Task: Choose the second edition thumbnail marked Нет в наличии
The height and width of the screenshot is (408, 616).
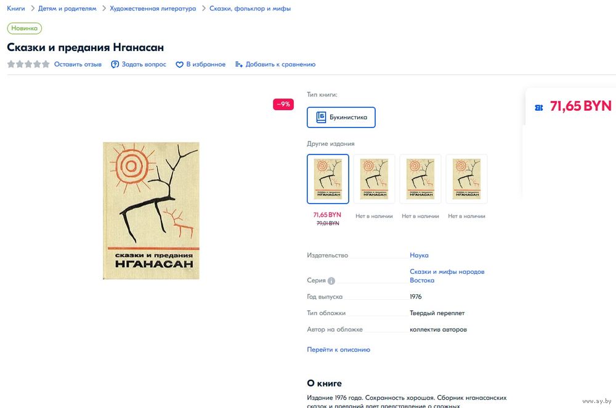Action: pyautogui.click(x=374, y=179)
